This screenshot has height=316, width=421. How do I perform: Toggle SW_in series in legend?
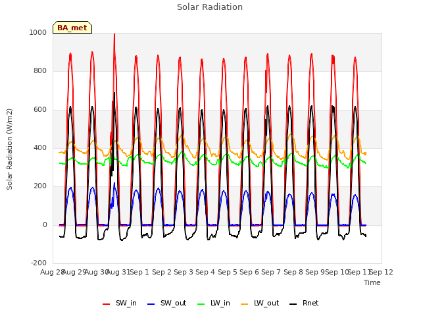120,303
